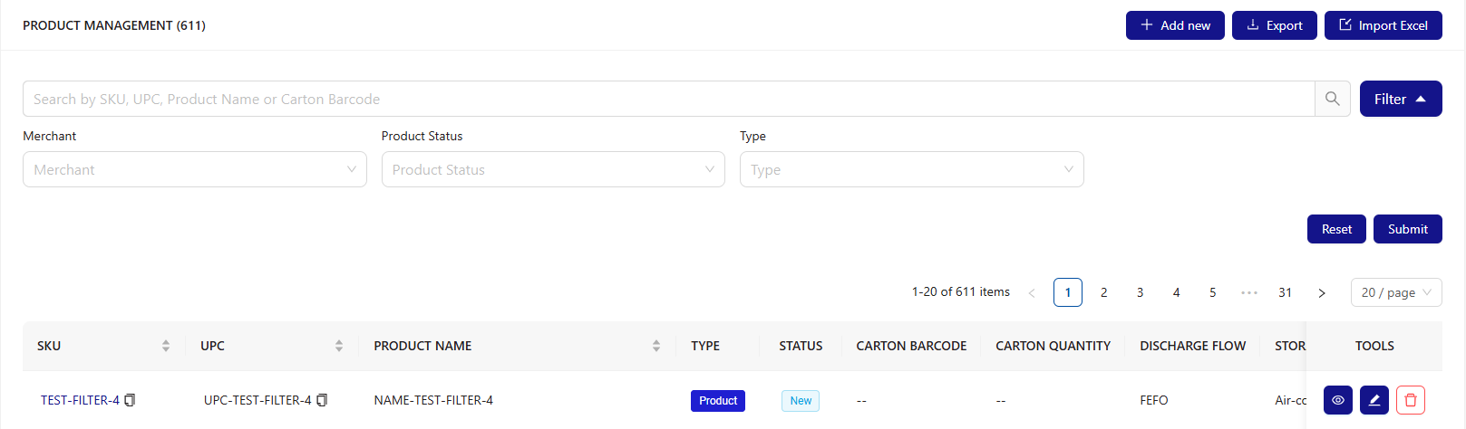Viewport: 1466px width, 429px height.
Task: Sort the table by UPC column
Action: coord(339,346)
